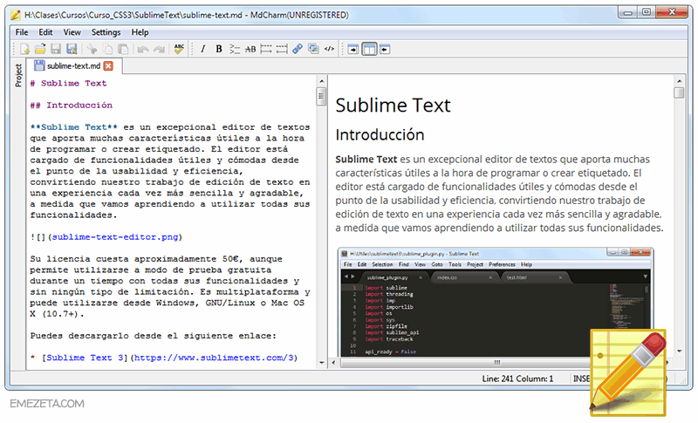Switch to editor-only view mode icon
Viewport: 698px width, 423px height.
pyautogui.click(x=353, y=49)
